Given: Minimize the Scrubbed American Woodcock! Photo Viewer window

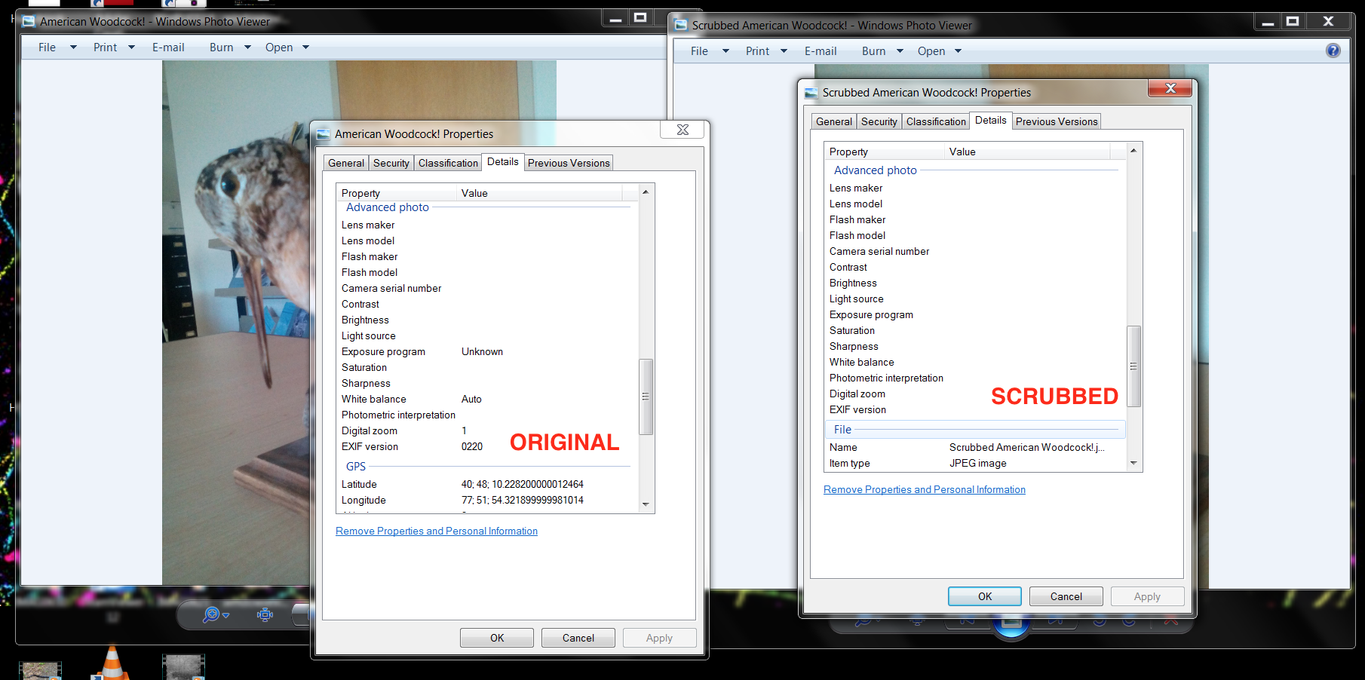Looking at the screenshot, I should [1268, 22].
